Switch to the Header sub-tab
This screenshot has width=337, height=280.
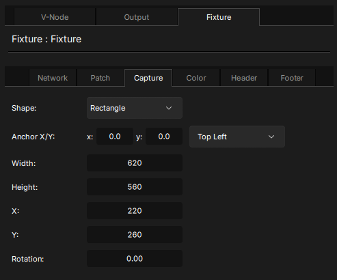point(244,78)
